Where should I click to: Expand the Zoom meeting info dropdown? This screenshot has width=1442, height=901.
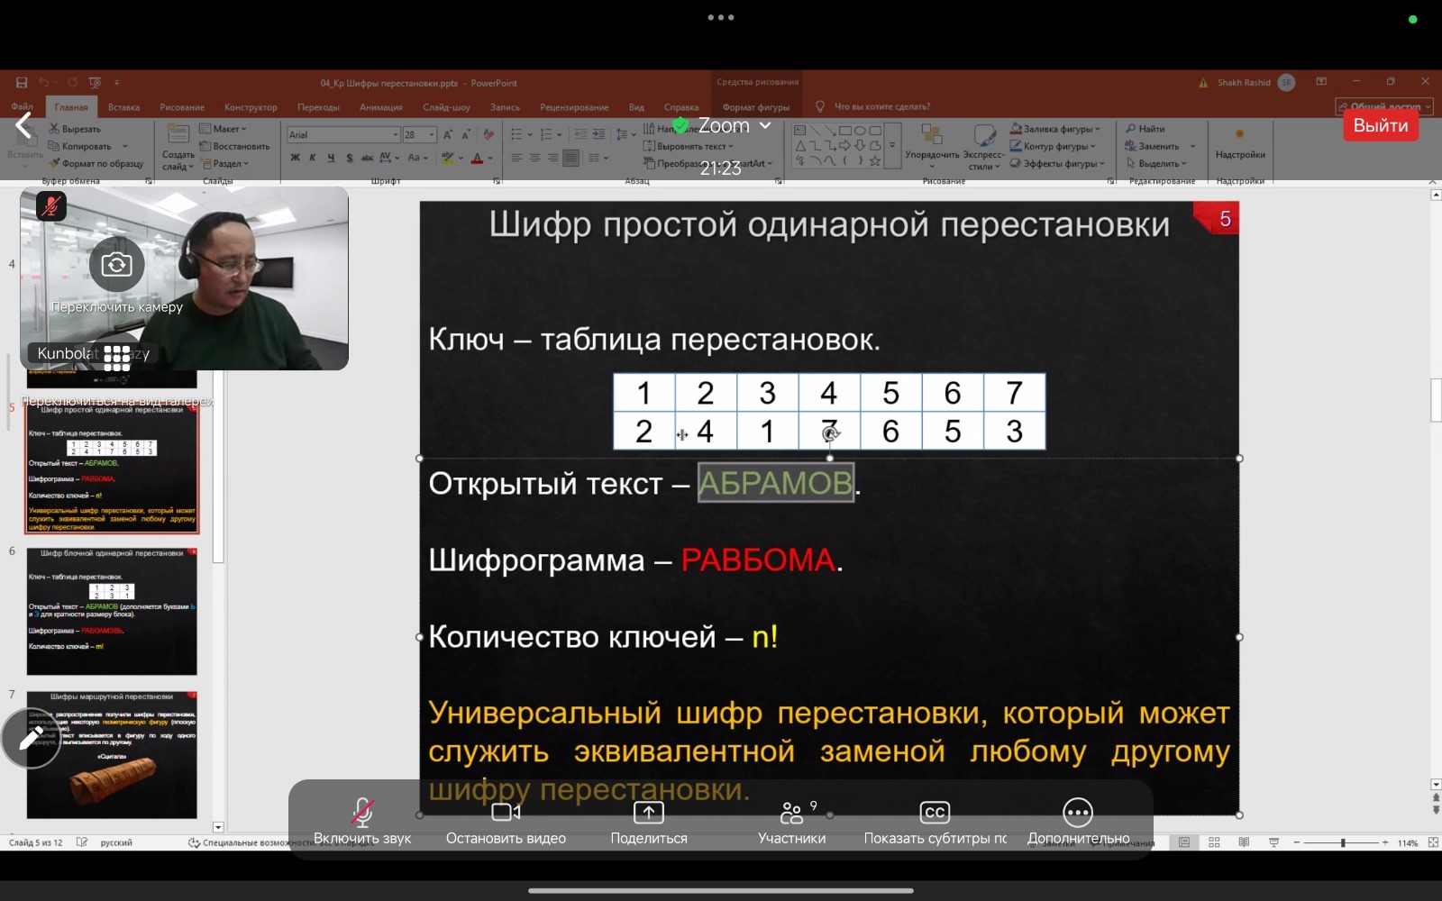point(765,125)
